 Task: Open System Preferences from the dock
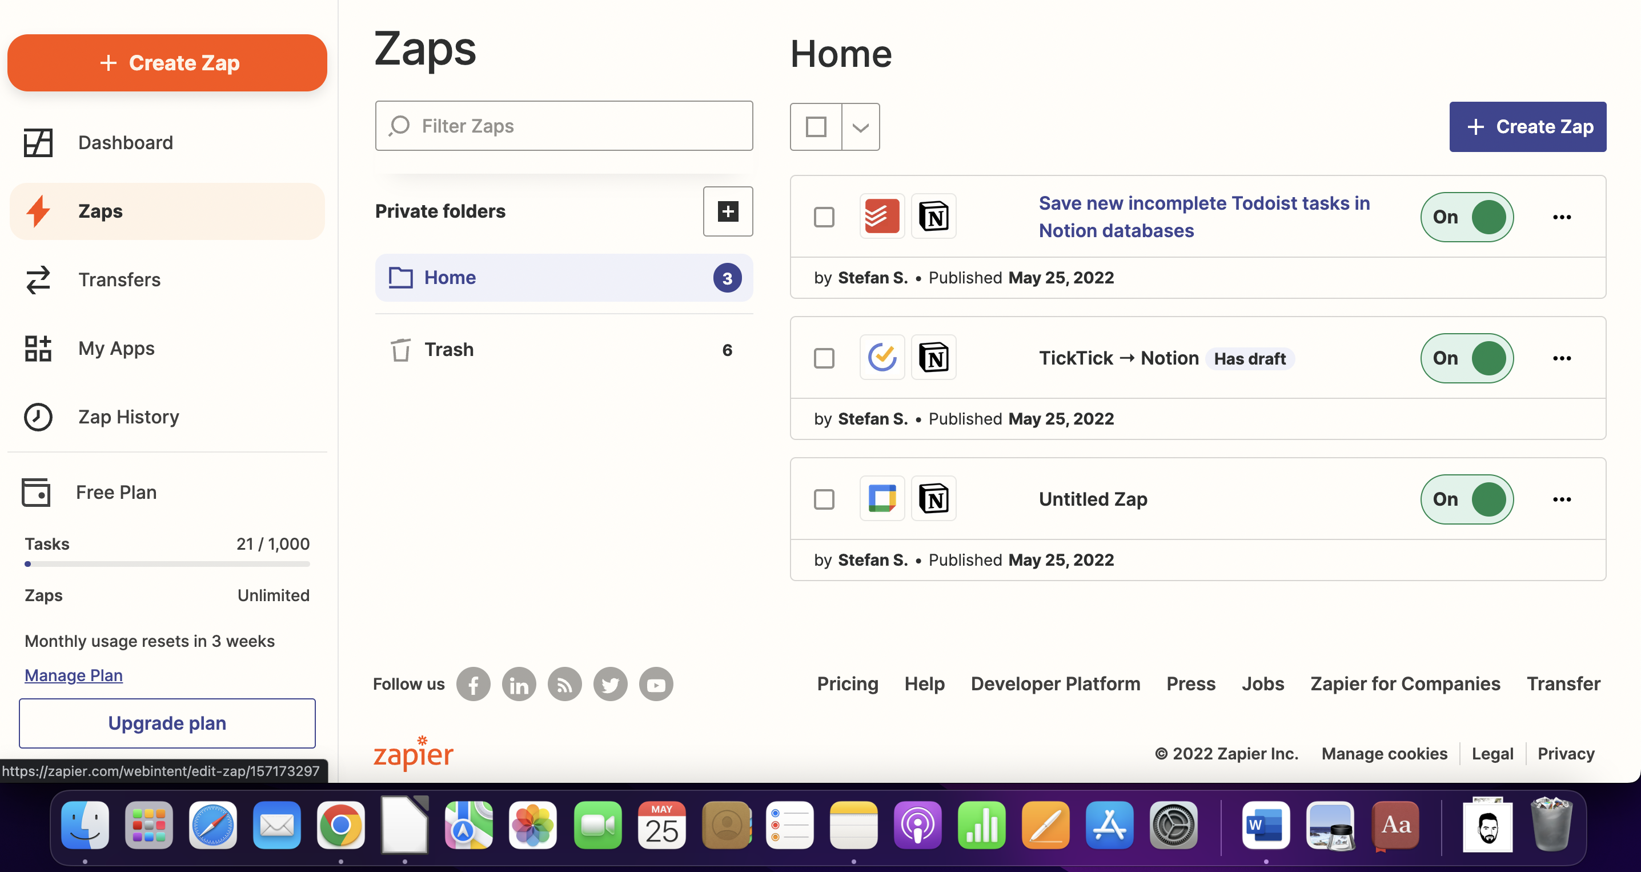1173,826
